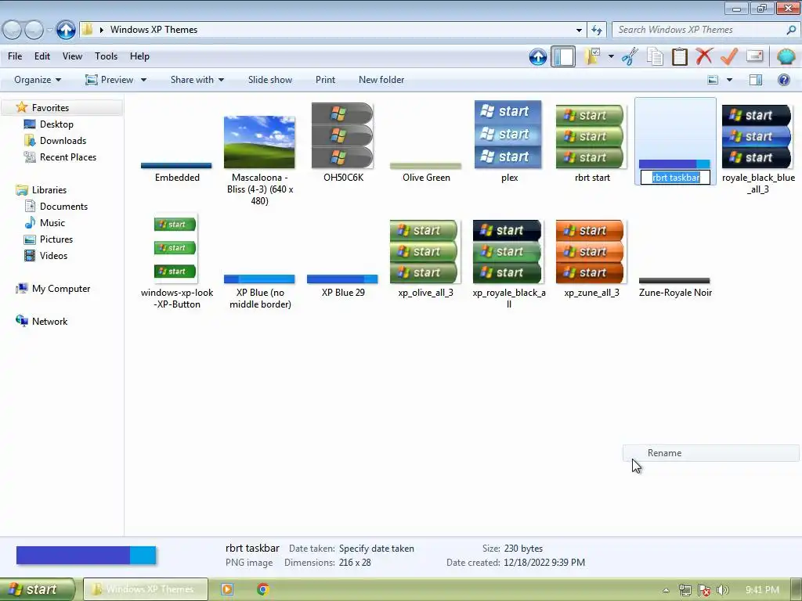The width and height of the screenshot is (802, 601).
Task: Select Favorites in the navigation pane
Action: (x=50, y=108)
